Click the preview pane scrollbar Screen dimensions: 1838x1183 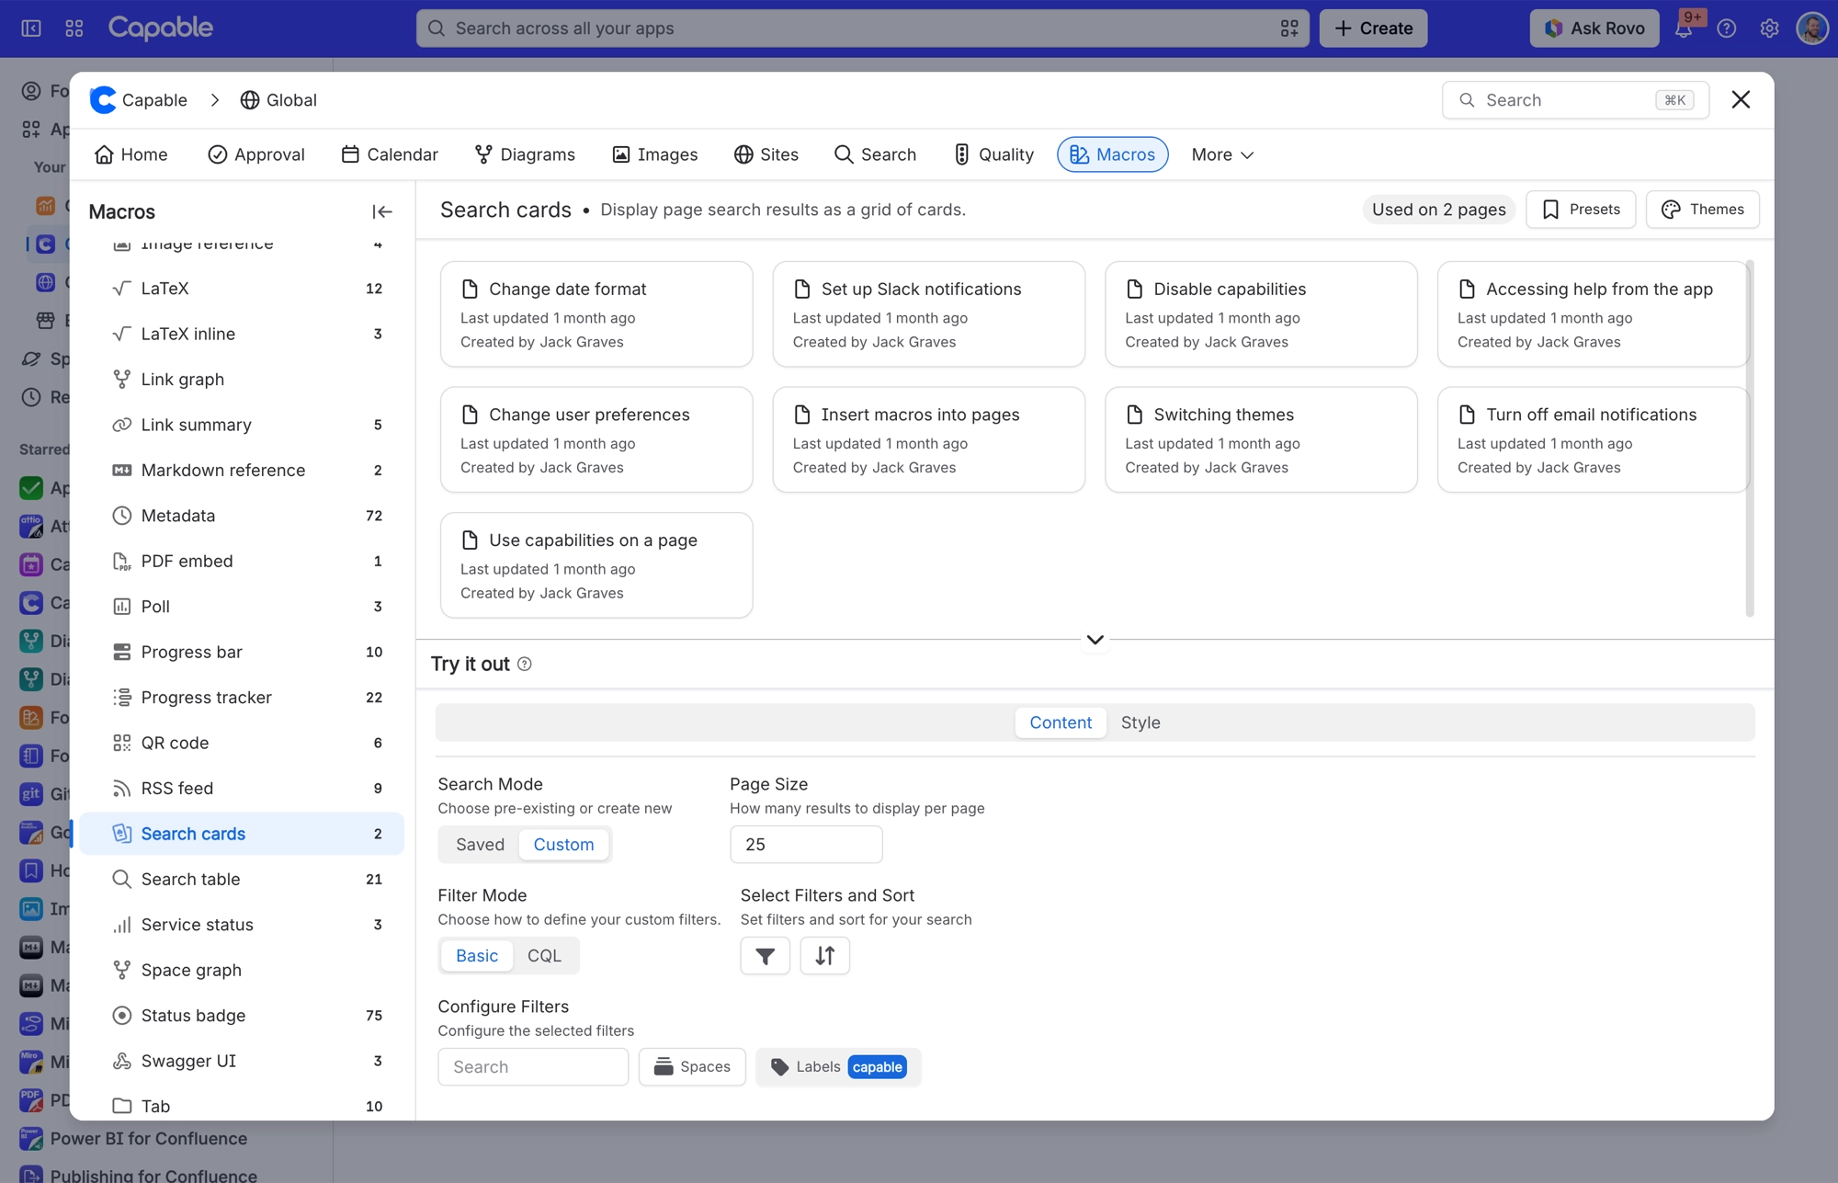point(1749,438)
